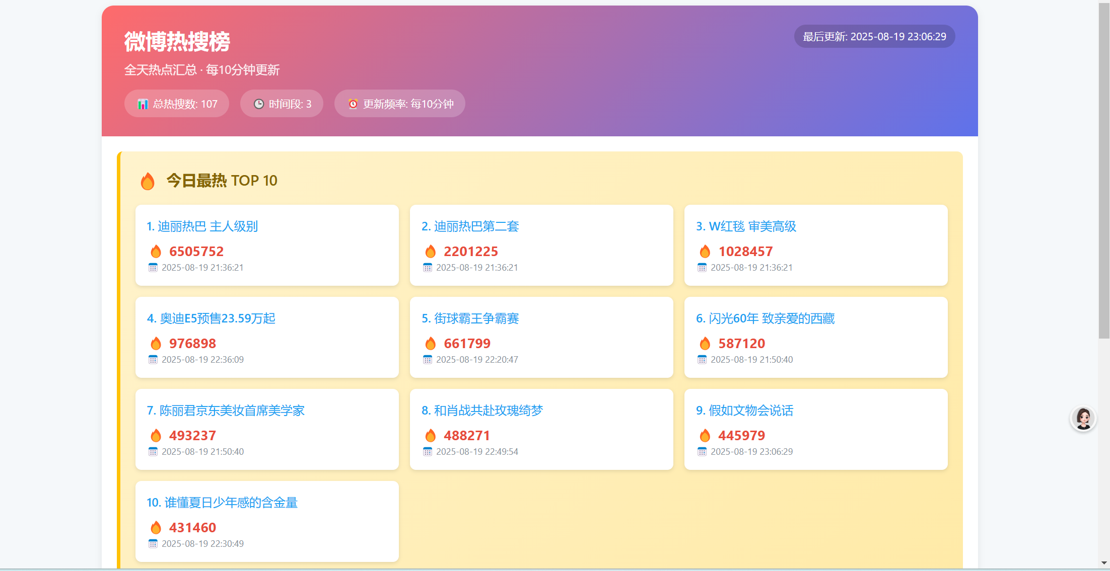
Task: Open hot search 闪光60年 致亲爱的西藏
Action: [766, 318]
